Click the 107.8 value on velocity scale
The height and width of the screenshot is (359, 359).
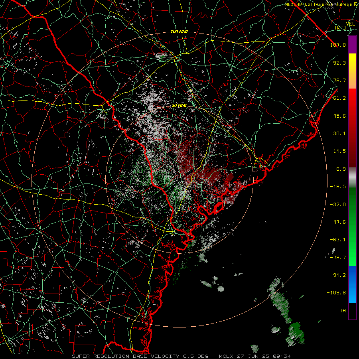point(338,45)
